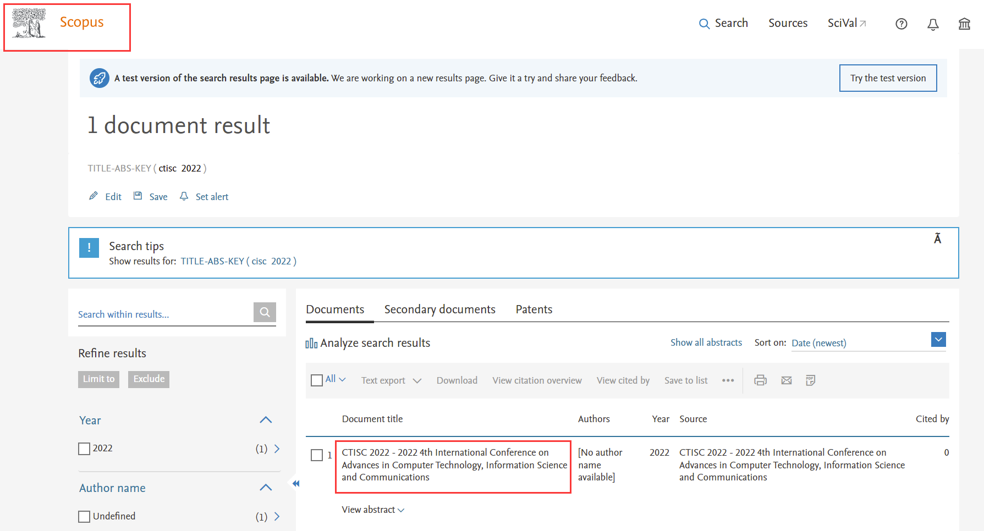Click the cited by count 0

946,452
